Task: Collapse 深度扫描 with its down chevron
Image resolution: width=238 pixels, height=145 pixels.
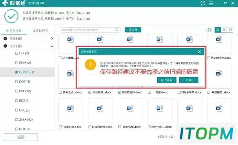Action: 52,46
